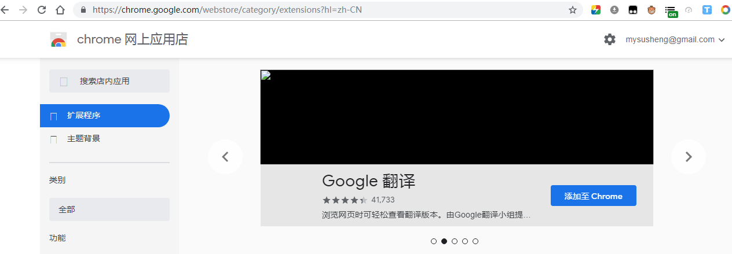Open the 全部 category dropdown
The height and width of the screenshot is (254, 732).
[109, 209]
